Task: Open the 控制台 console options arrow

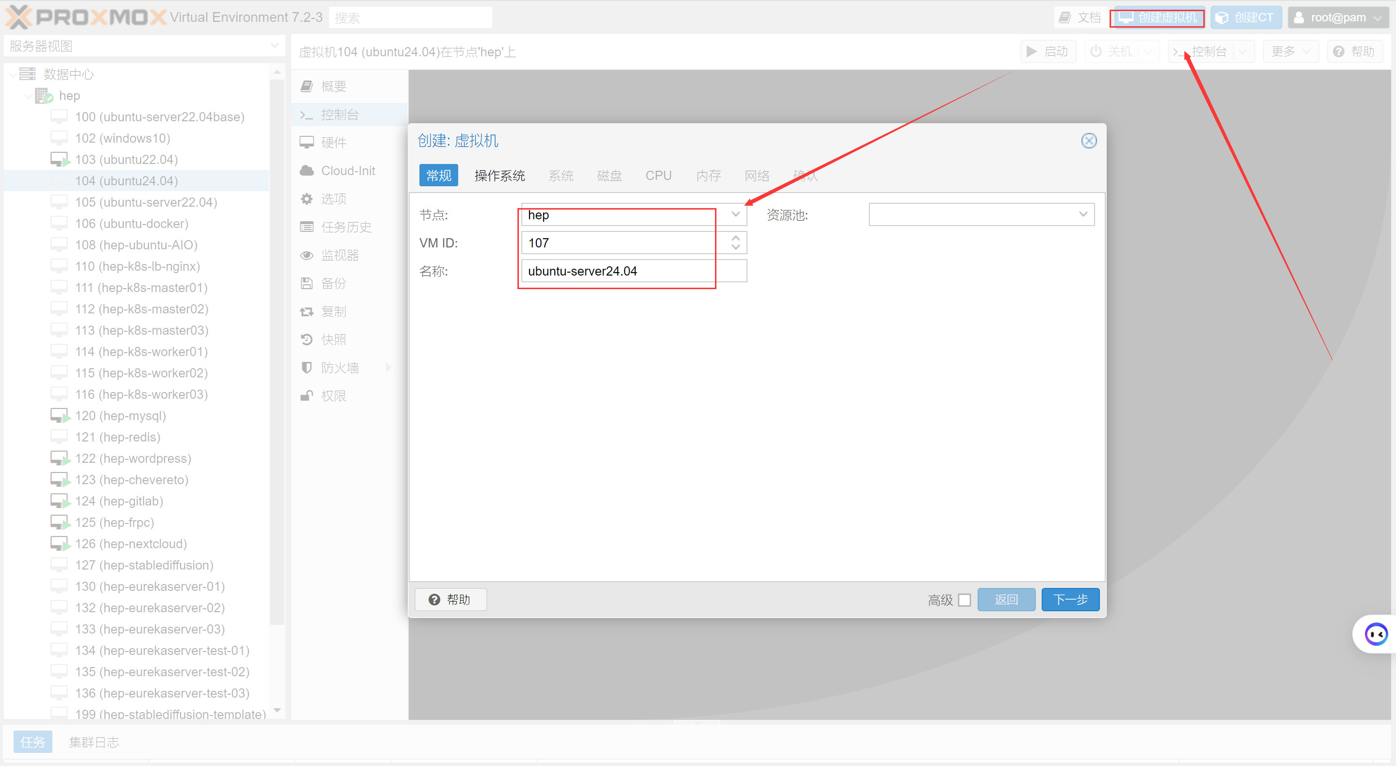Action: [1243, 51]
